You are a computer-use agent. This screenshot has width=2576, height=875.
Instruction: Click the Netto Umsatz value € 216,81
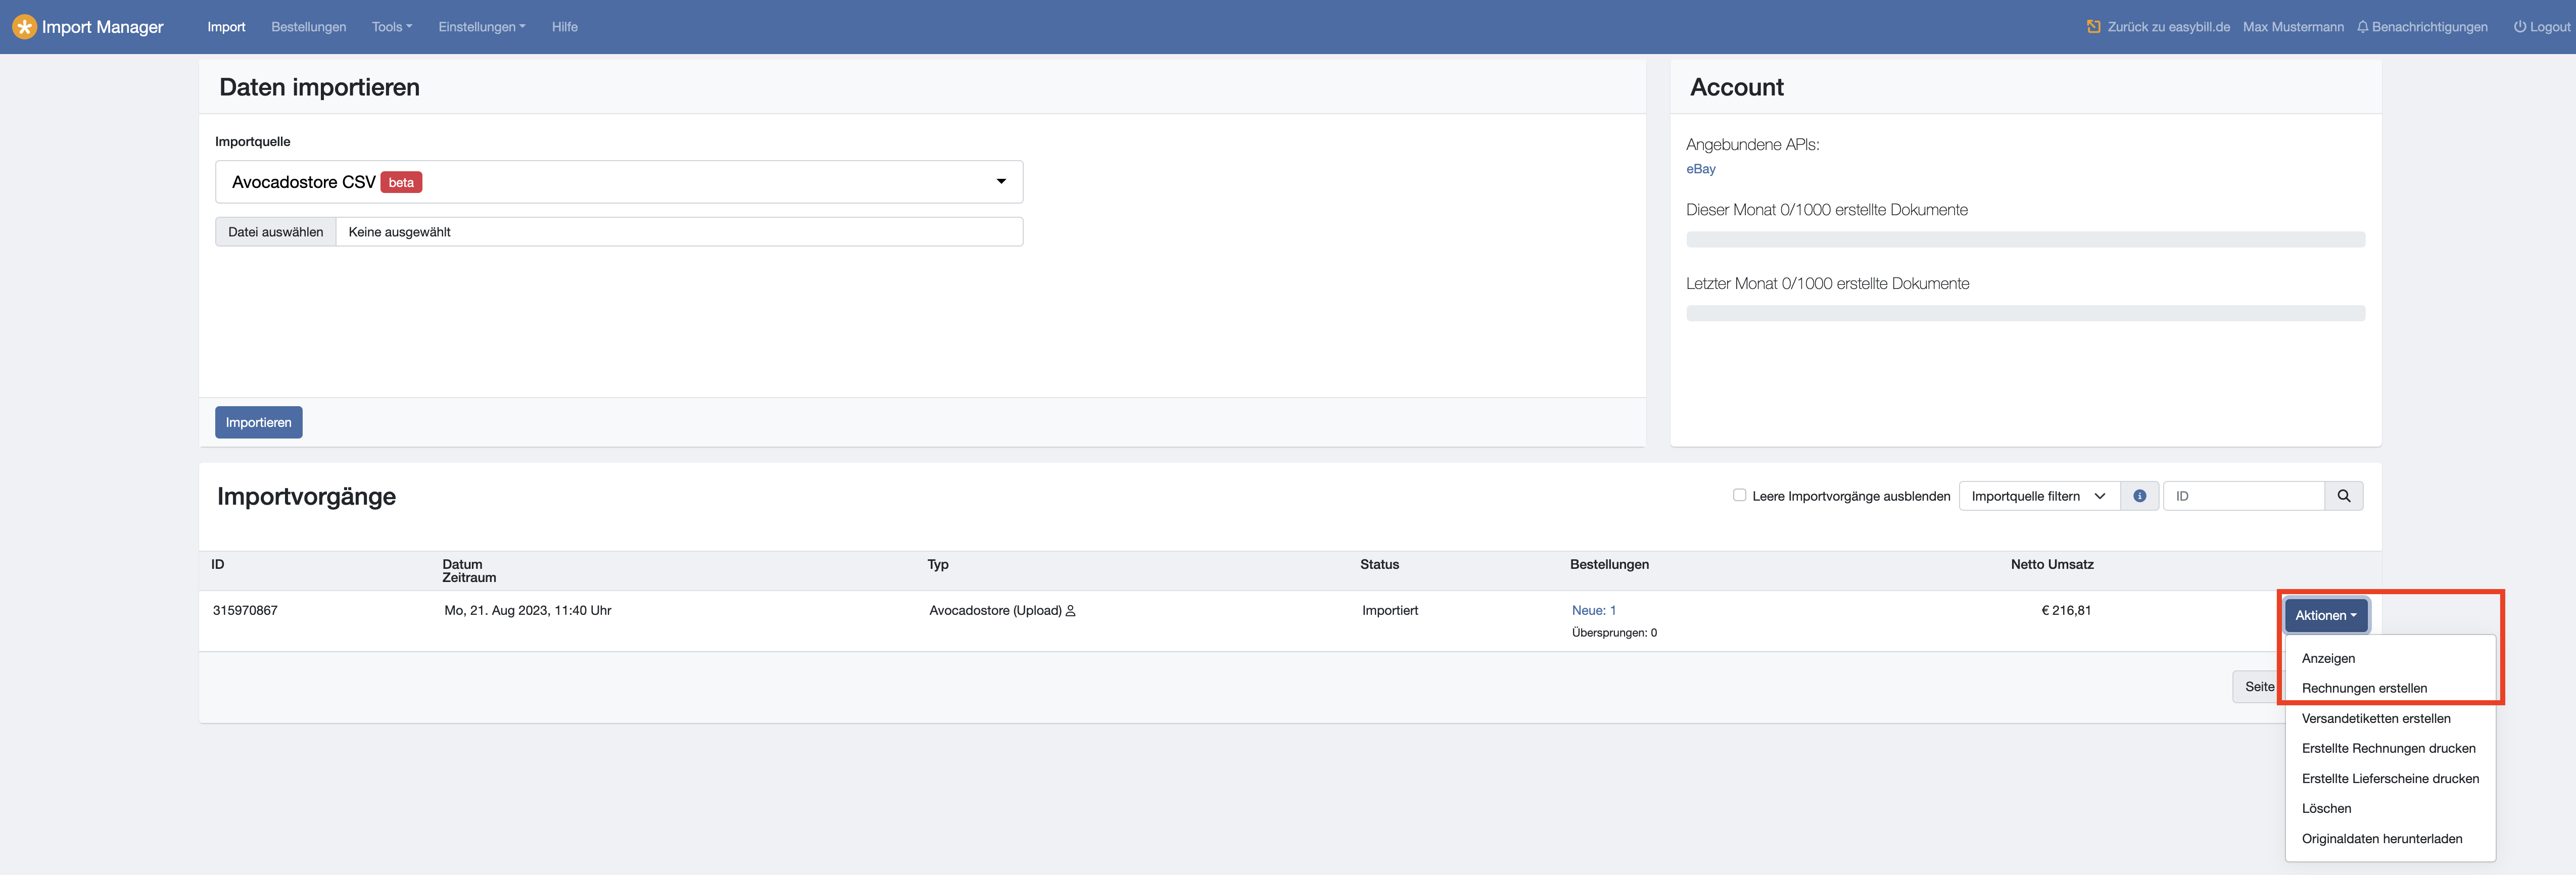tap(2066, 610)
